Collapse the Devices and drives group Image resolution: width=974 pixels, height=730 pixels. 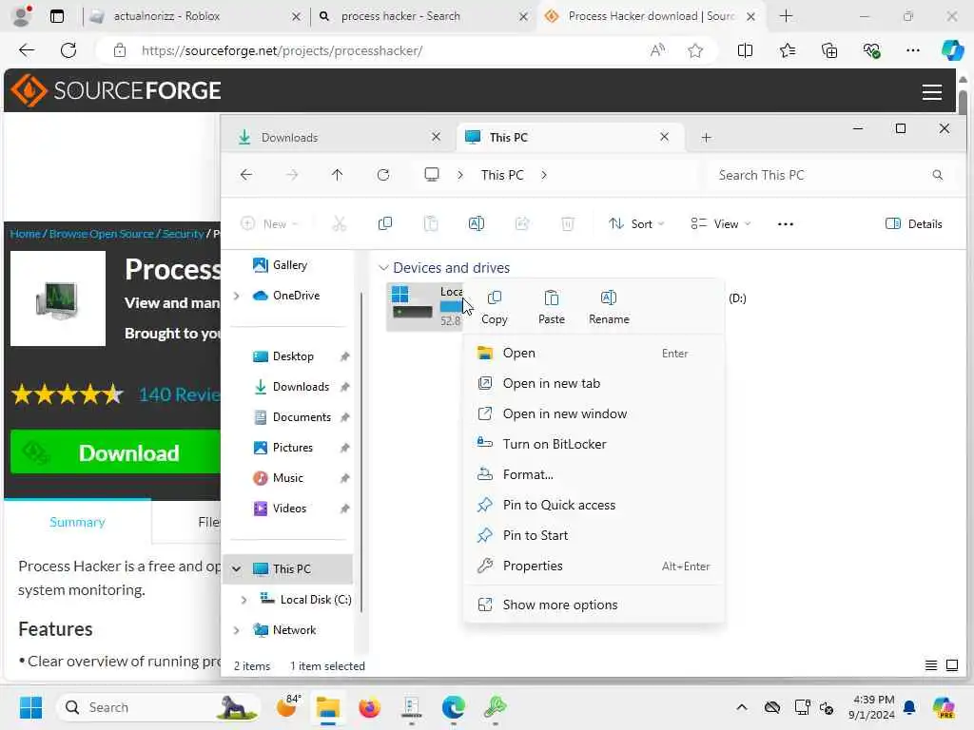click(x=383, y=267)
